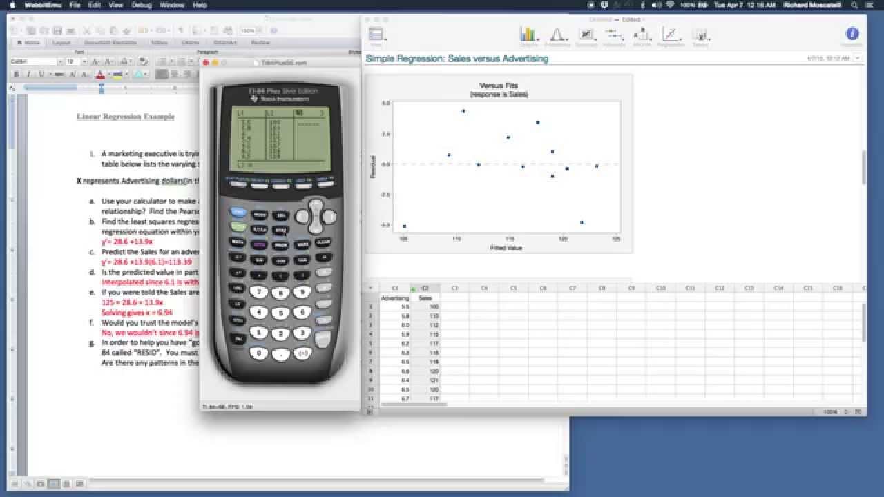
Task: Click the left arrow key on calculator
Action: click(x=302, y=217)
